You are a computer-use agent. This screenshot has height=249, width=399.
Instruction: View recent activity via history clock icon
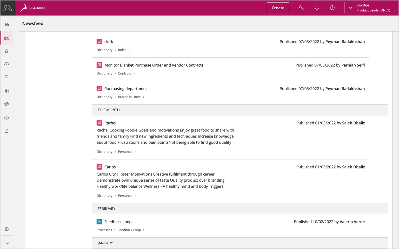point(6,64)
